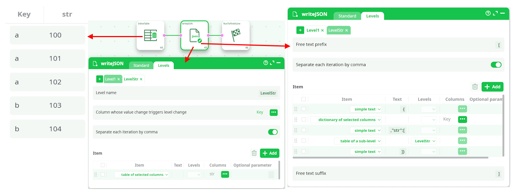The width and height of the screenshot is (520, 196).
Task: Switch to Standard tab above the Level name field
Action: point(141,65)
